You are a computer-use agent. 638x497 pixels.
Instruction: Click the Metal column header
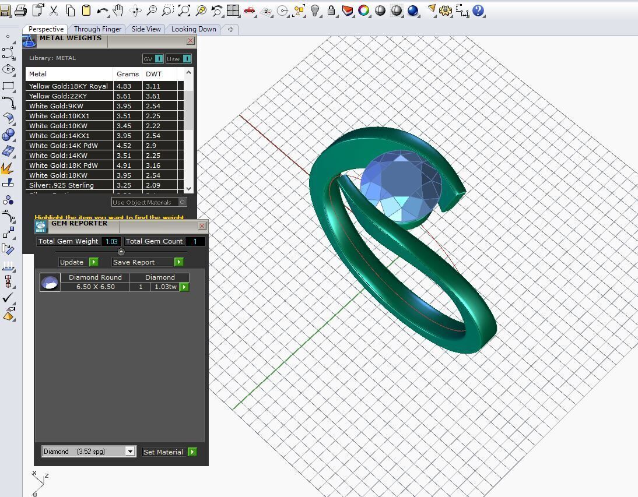pyautogui.click(x=69, y=74)
